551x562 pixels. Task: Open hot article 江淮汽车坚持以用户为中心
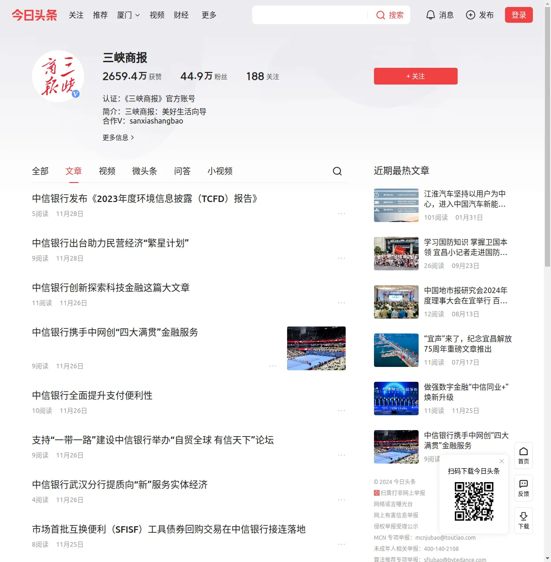click(465, 199)
